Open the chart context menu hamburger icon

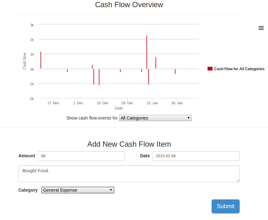point(261,28)
